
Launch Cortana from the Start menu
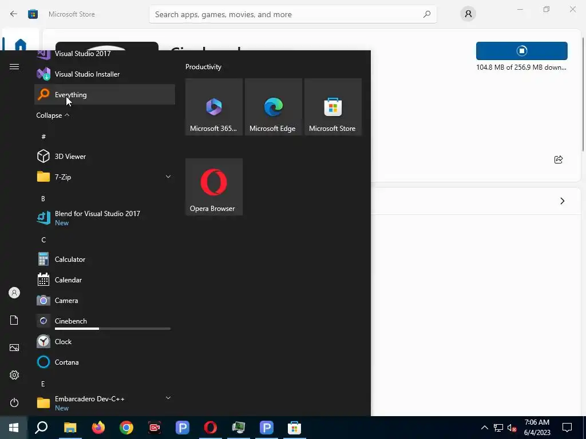pyautogui.click(x=105, y=362)
